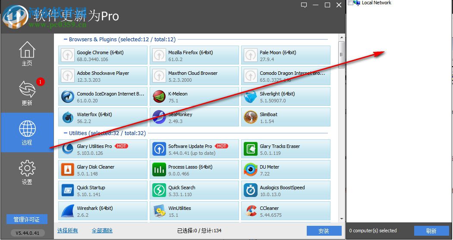Click the Local Network tree label

[x=377, y=3]
